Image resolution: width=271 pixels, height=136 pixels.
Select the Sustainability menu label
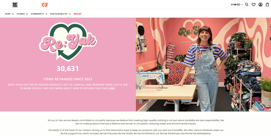coord(59,14)
